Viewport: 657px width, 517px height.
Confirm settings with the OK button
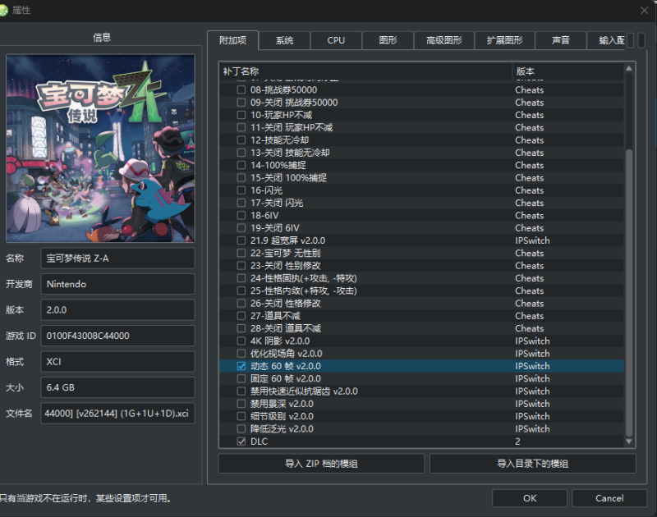[x=529, y=498]
